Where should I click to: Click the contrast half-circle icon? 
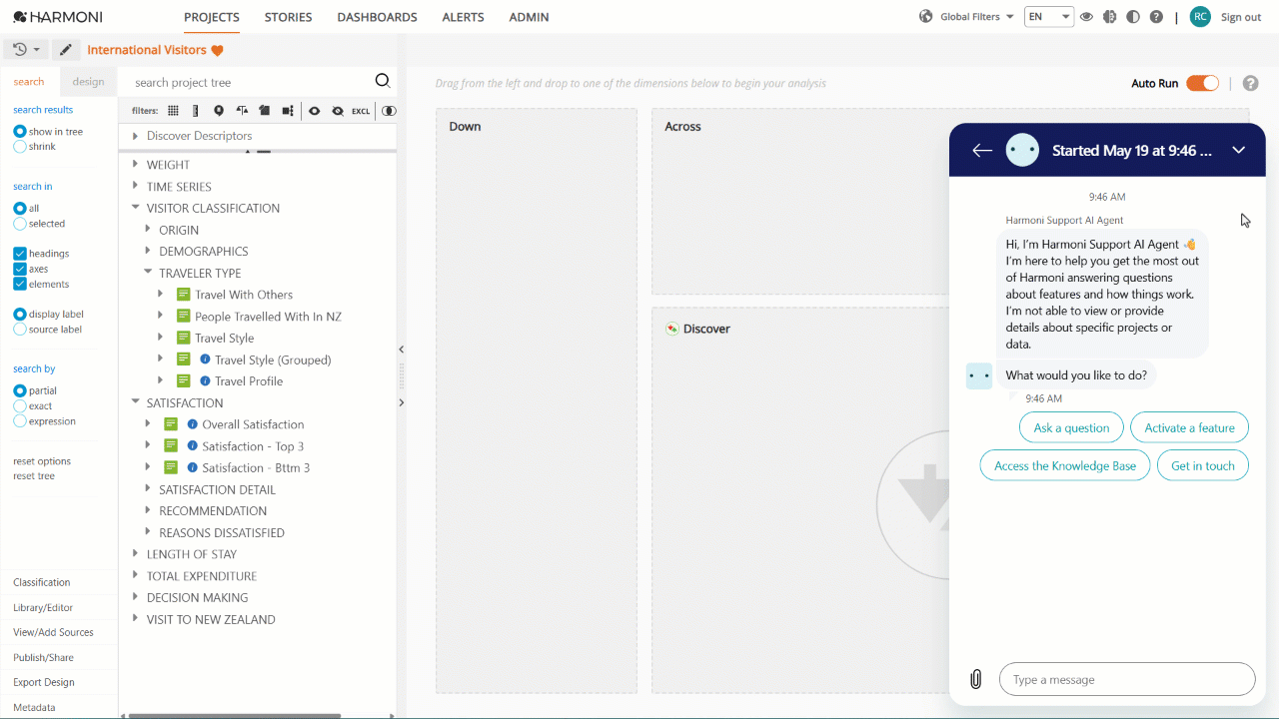pos(1133,17)
